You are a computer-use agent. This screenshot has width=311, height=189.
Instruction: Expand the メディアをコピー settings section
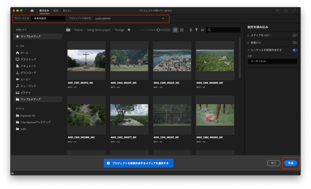tap(248, 35)
